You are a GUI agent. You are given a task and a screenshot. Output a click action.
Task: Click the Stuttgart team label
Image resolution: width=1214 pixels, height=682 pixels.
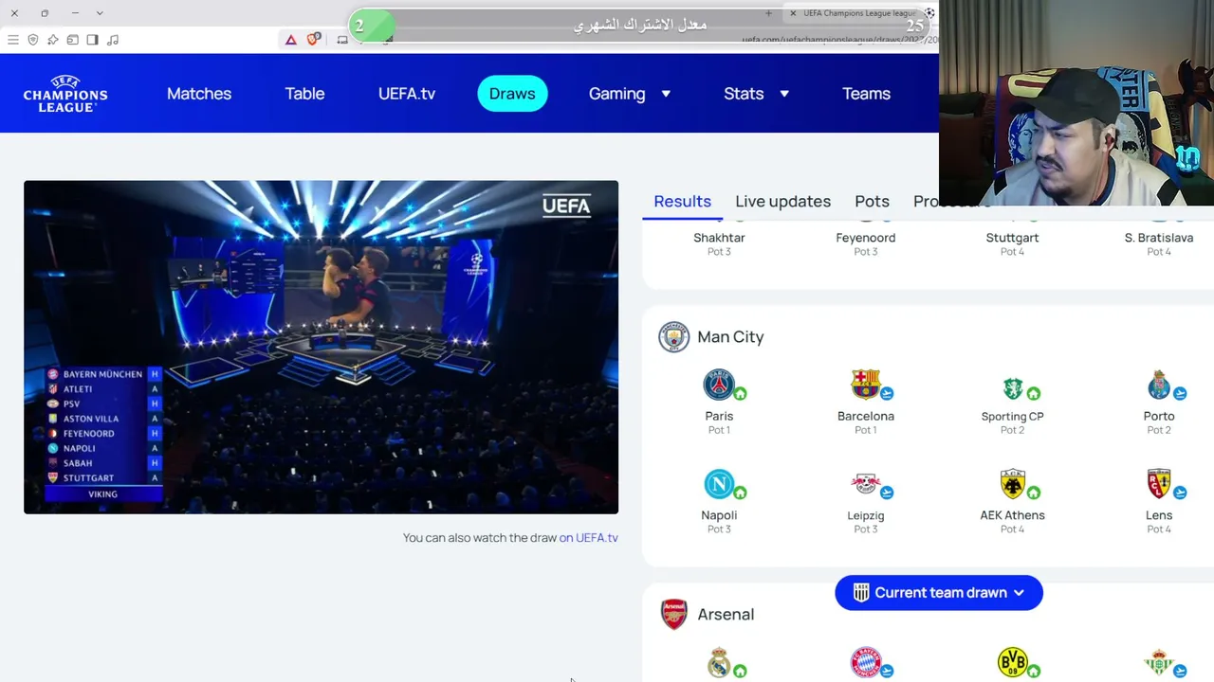tap(1012, 238)
